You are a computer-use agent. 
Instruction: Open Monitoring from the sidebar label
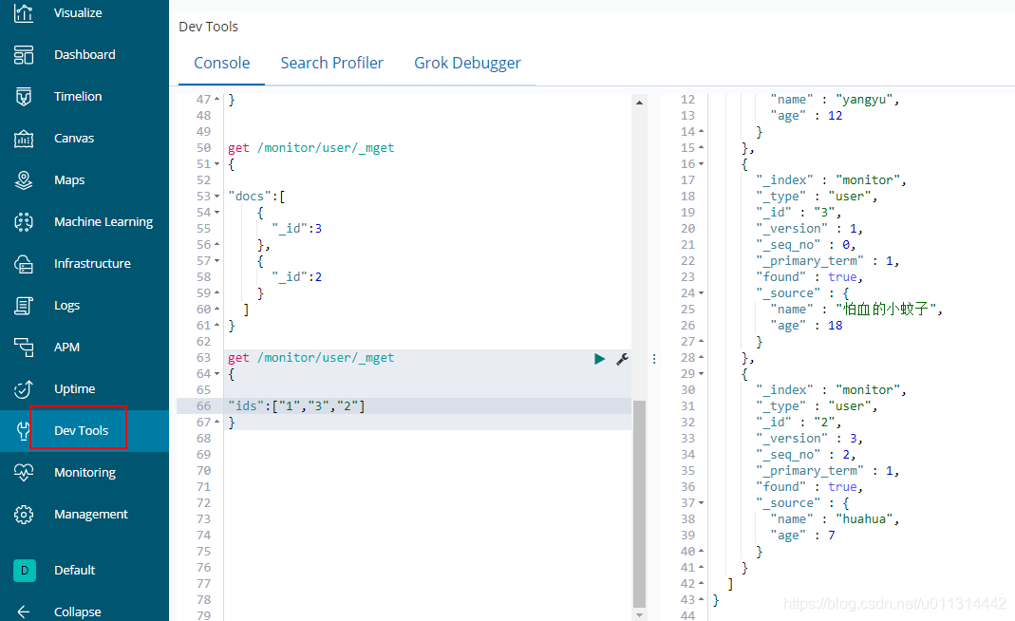point(85,473)
